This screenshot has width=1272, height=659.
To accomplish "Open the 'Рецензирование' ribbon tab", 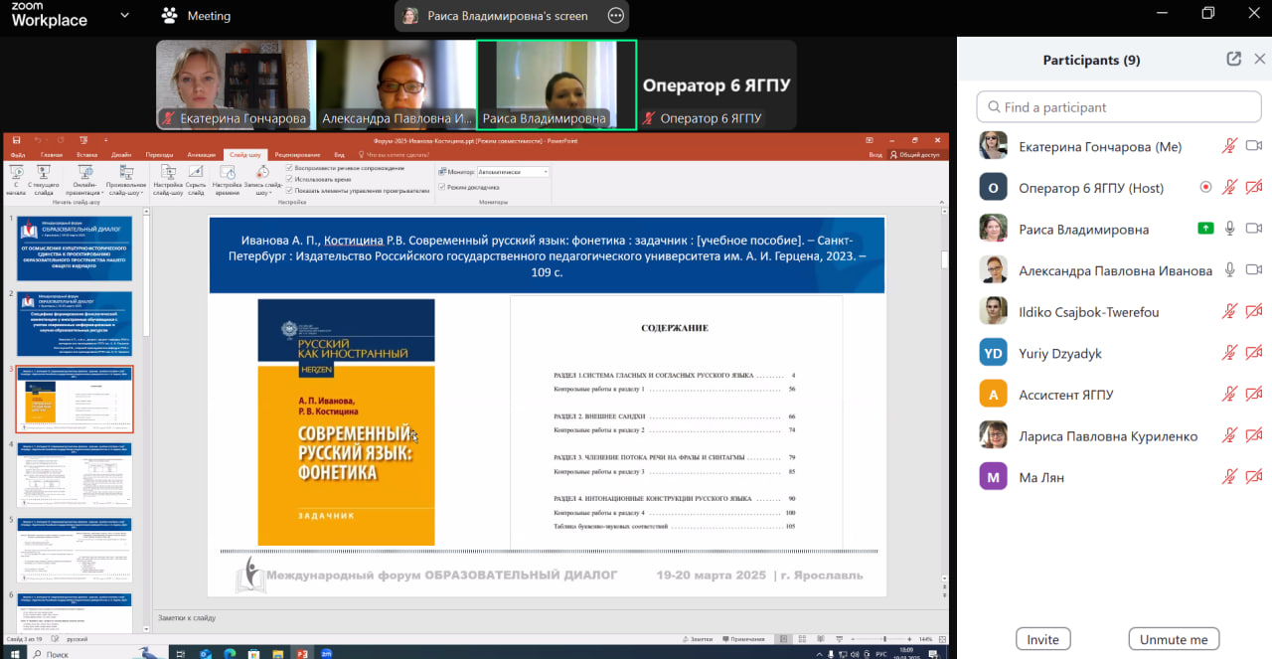I will (x=297, y=155).
